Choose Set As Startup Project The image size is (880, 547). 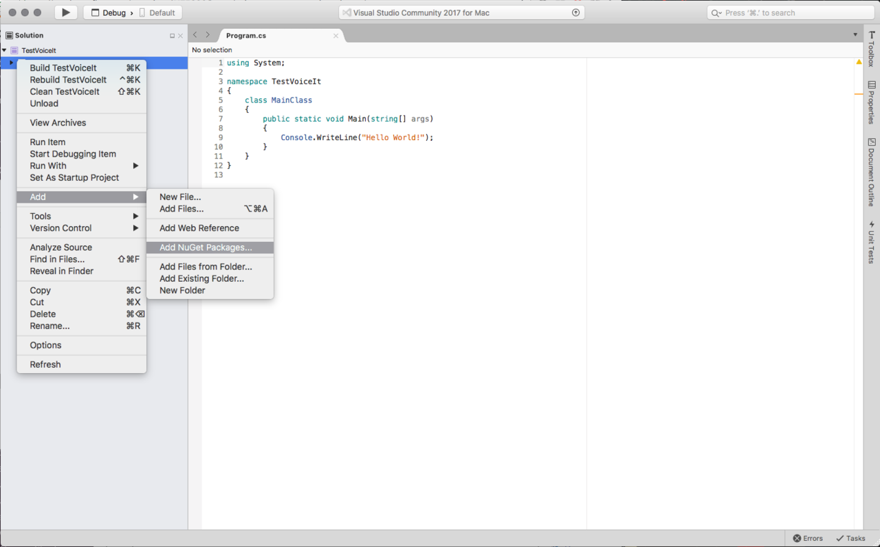click(x=74, y=177)
